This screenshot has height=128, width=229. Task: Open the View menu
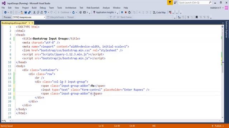17,8
